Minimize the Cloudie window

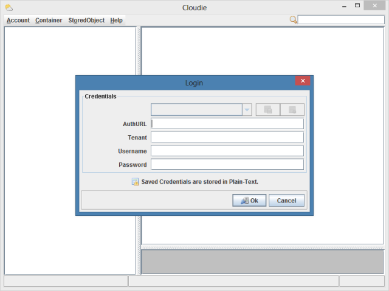click(344, 6)
